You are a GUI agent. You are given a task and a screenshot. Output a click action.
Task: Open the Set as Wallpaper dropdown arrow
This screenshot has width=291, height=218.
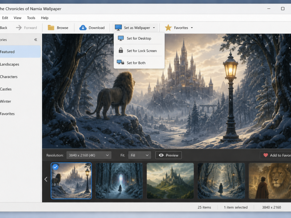point(154,28)
